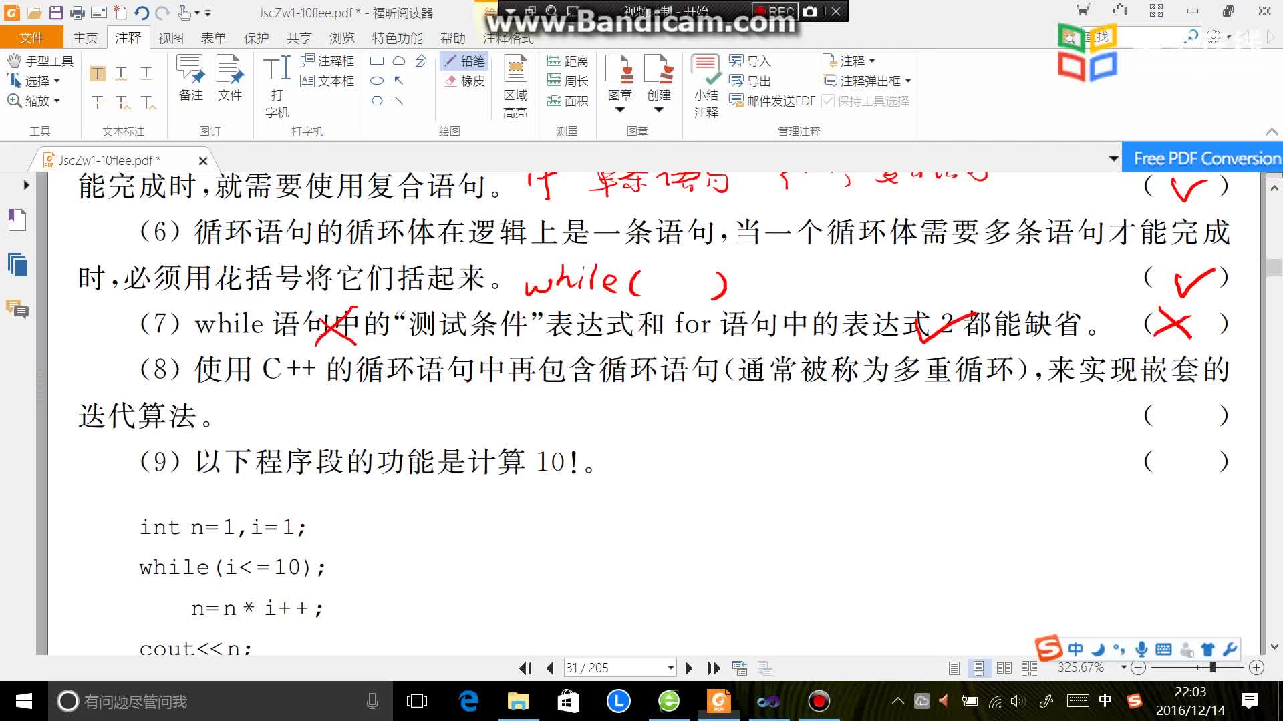The width and height of the screenshot is (1283, 721).
Task: Toggle the comments panel in sidebar
Action: click(x=17, y=309)
